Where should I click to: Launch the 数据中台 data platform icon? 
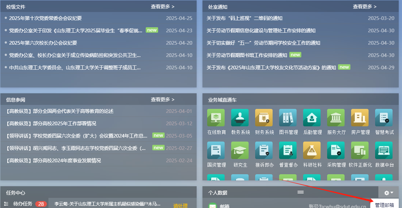[384, 150]
